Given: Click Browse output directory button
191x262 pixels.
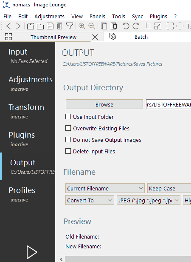Looking at the screenshot, I should (104, 104).
